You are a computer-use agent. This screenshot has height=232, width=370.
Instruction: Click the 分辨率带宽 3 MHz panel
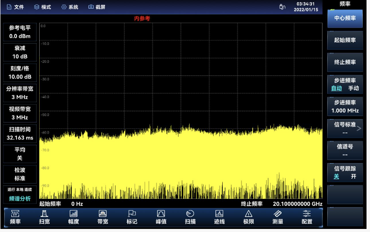pos(20,93)
